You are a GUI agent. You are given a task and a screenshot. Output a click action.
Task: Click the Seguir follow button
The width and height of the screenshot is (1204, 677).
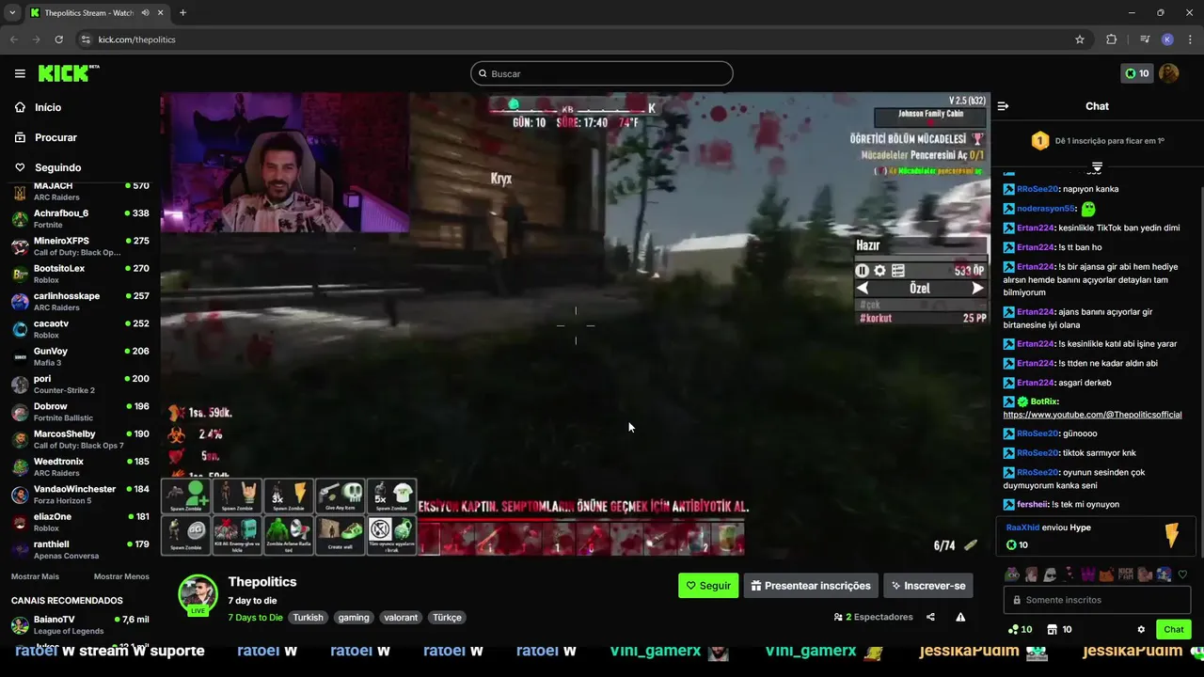pos(708,586)
